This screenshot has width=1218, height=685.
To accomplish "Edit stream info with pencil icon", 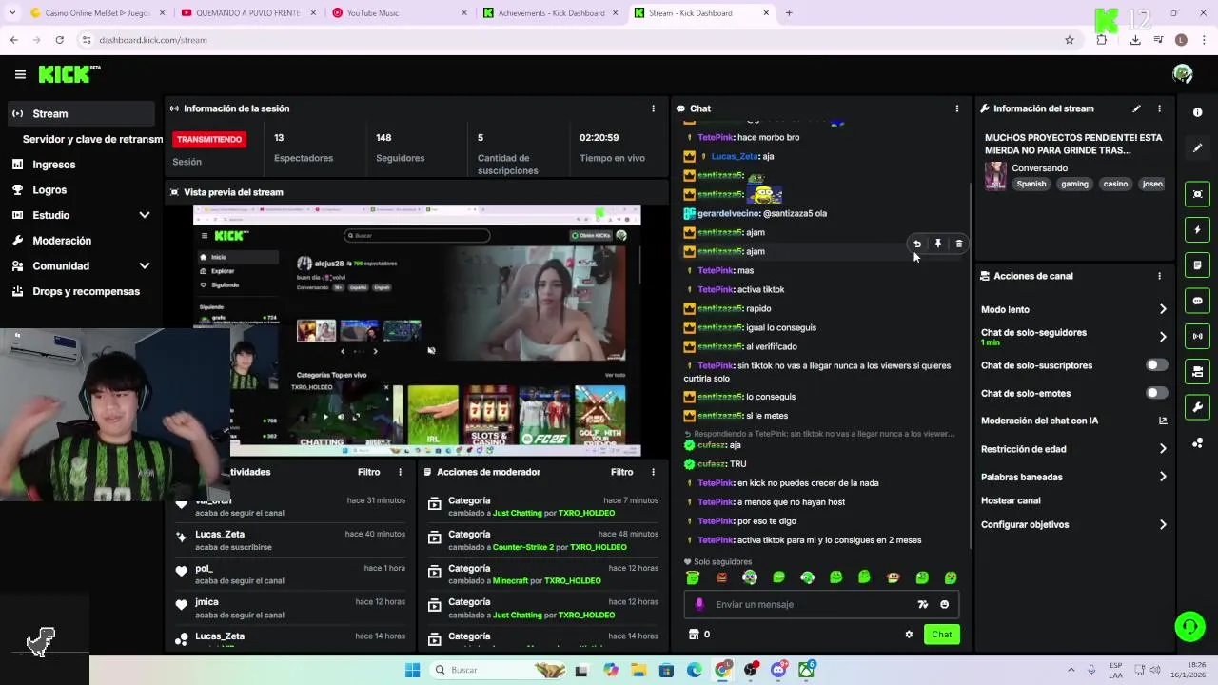I will (x=1136, y=108).
